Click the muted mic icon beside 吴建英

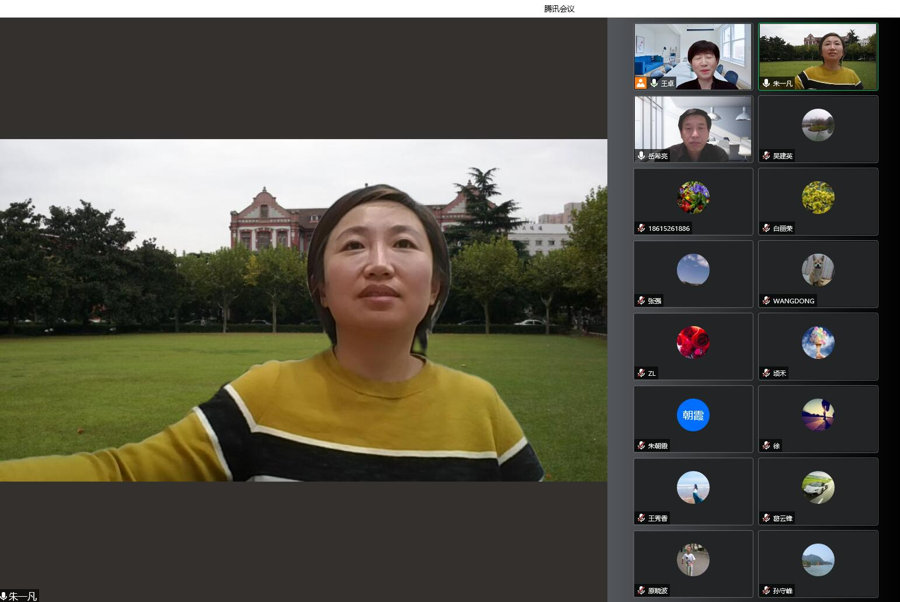coord(766,156)
